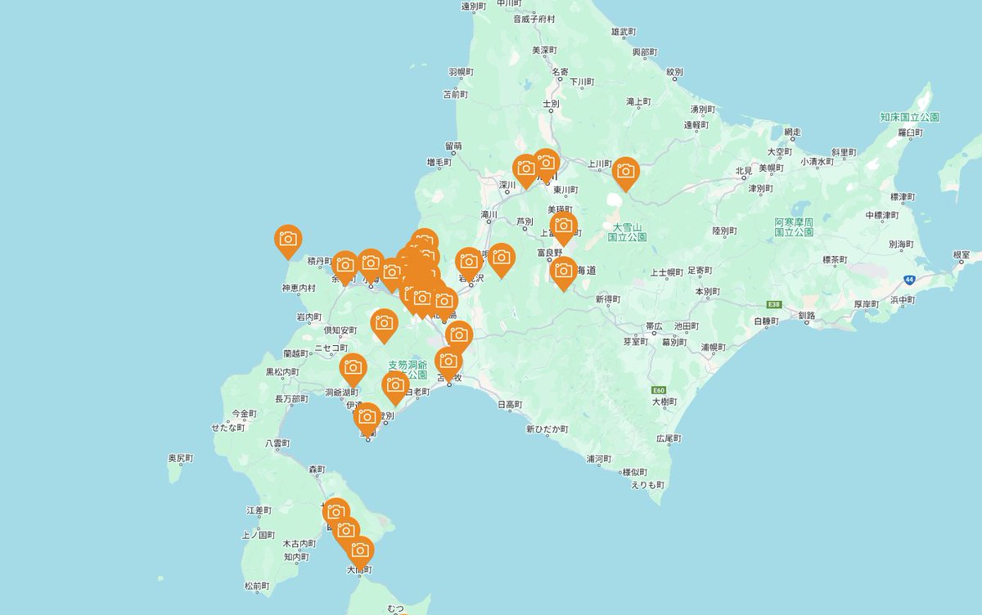Image resolution: width=982 pixels, height=615 pixels.
Task: Click the 釧路 city label
Action: pos(806,315)
